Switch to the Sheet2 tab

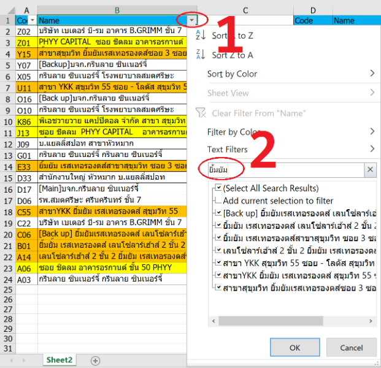tap(60, 360)
